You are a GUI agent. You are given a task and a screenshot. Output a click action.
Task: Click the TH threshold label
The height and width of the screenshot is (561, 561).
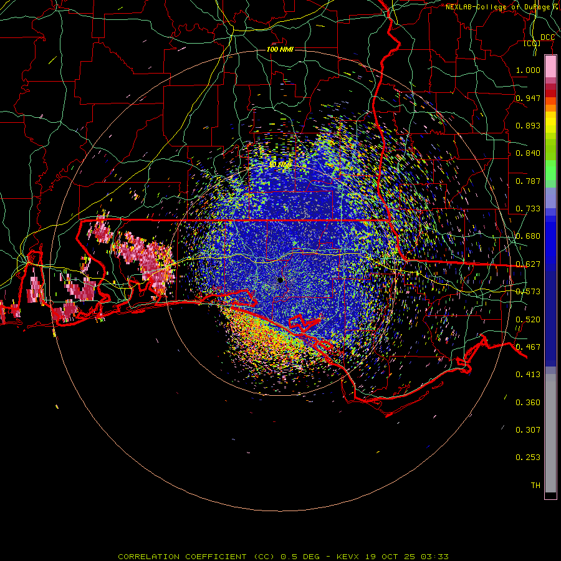click(x=535, y=486)
